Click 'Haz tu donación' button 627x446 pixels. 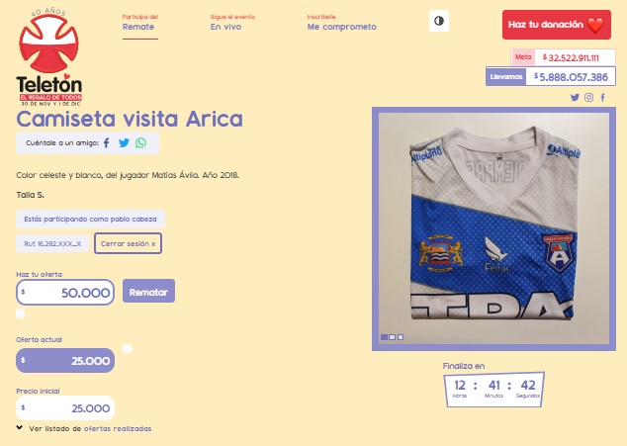[x=556, y=25]
